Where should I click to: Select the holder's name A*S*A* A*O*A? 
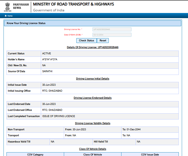tap(50, 59)
